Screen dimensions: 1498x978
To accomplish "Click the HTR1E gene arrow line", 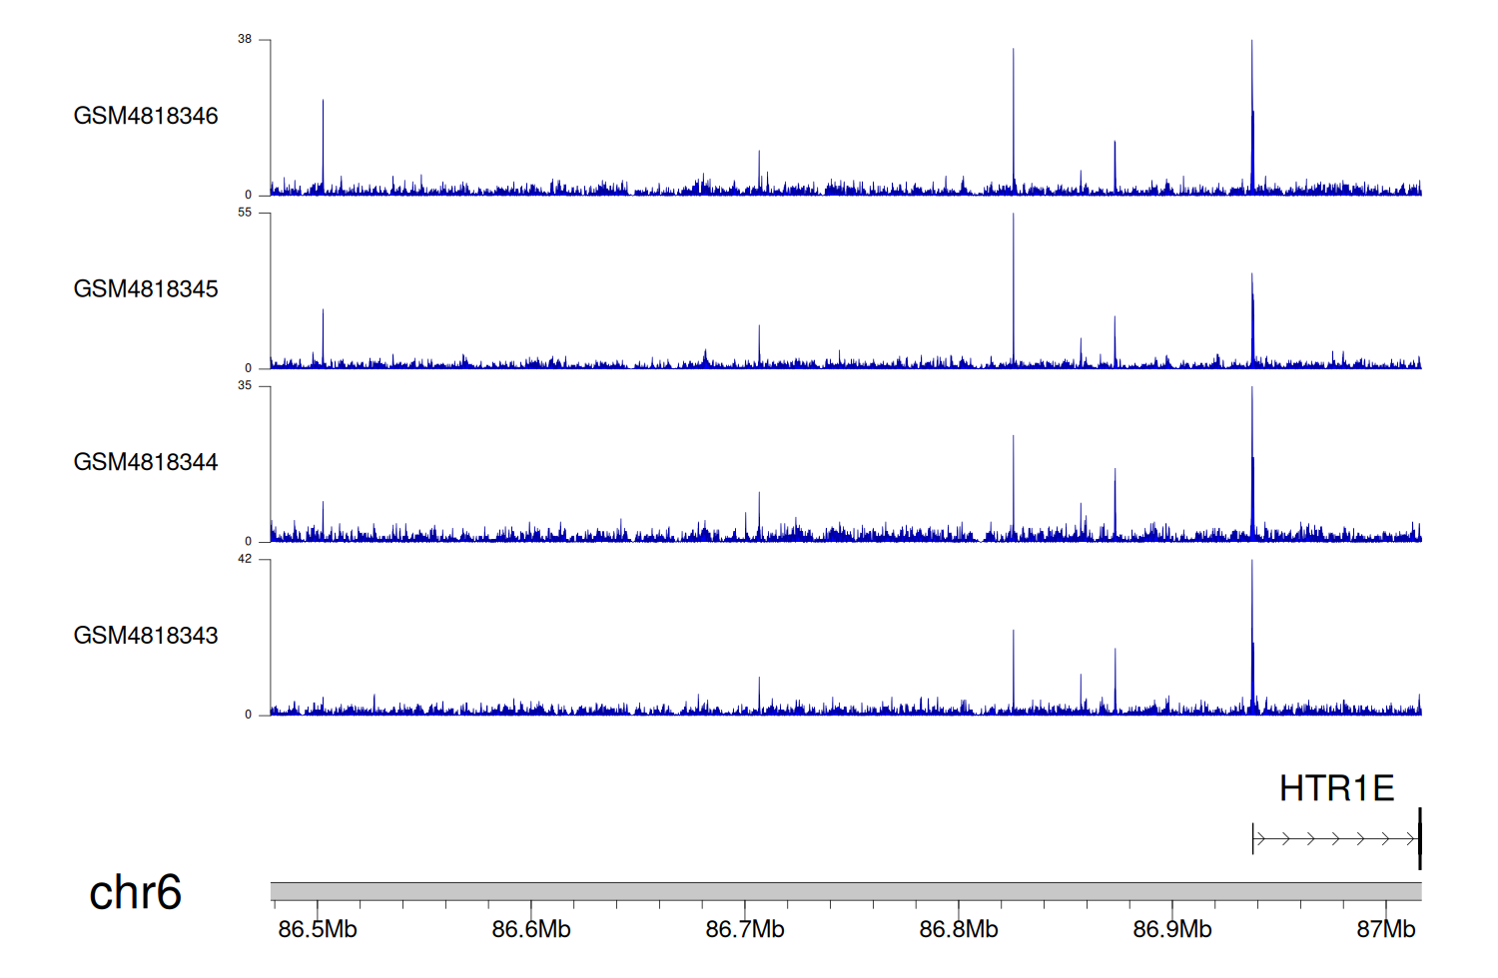I will [1334, 839].
